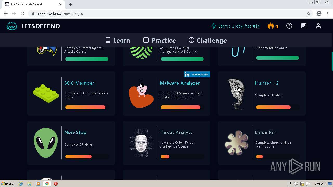Click the Malware Analyzer heart monster image
Image resolution: width=333 pixels, height=187 pixels.
click(x=141, y=93)
